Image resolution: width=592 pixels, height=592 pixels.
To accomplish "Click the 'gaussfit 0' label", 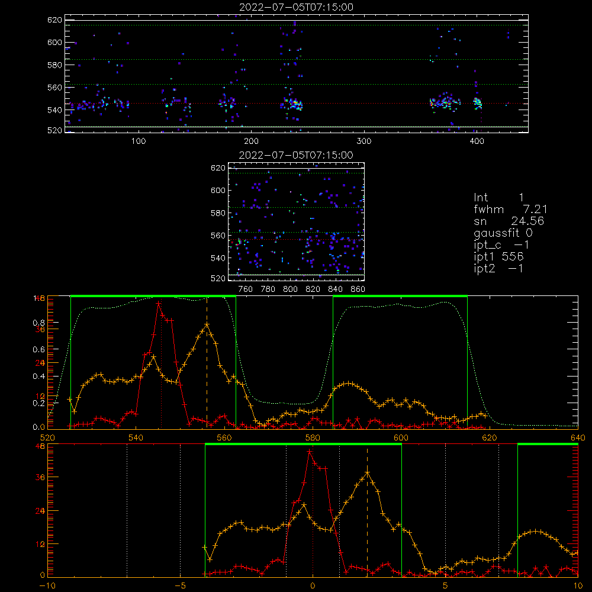I will (503, 233).
